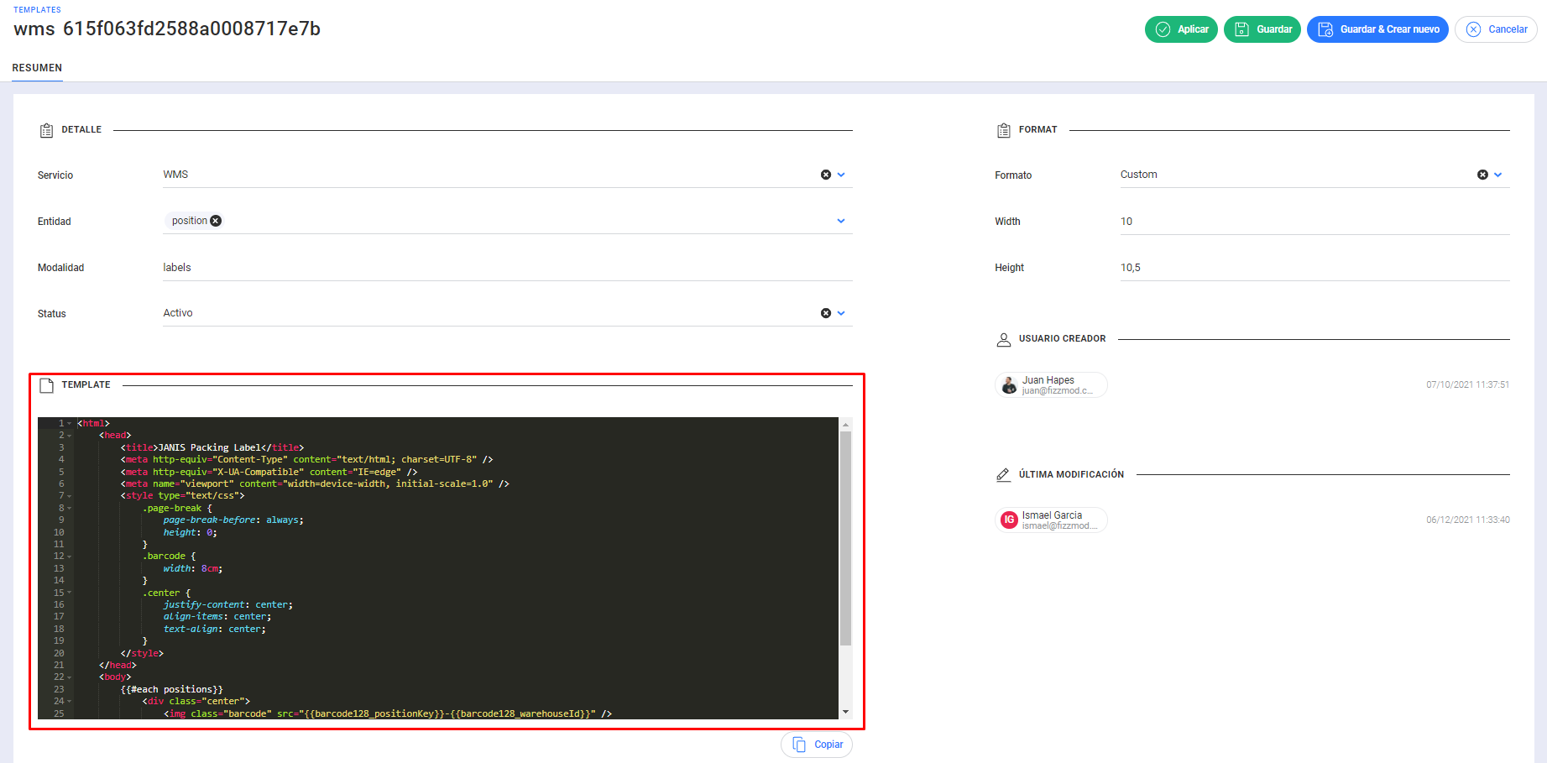Click the code editor vertical scrollbar thumb
1547x763 pixels.
(x=845, y=538)
